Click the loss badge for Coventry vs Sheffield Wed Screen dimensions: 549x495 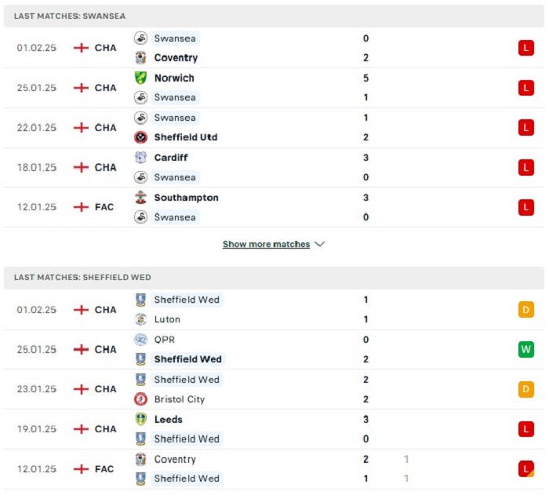click(x=526, y=469)
